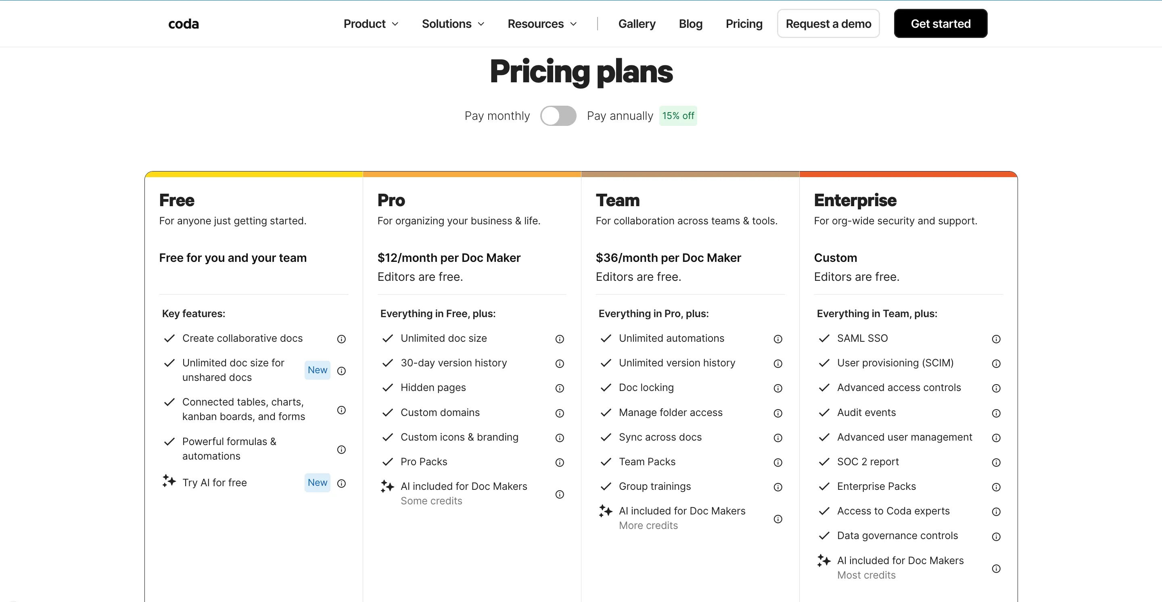Open info icon beside Sync across docs
1162x602 pixels.
pyautogui.click(x=777, y=438)
